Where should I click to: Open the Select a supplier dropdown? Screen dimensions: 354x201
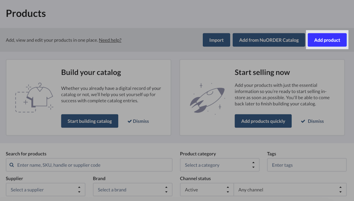pyautogui.click(x=45, y=190)
